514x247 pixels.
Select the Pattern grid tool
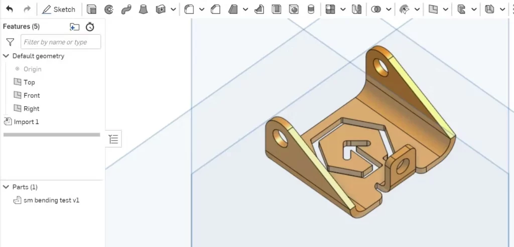(330, 9)
